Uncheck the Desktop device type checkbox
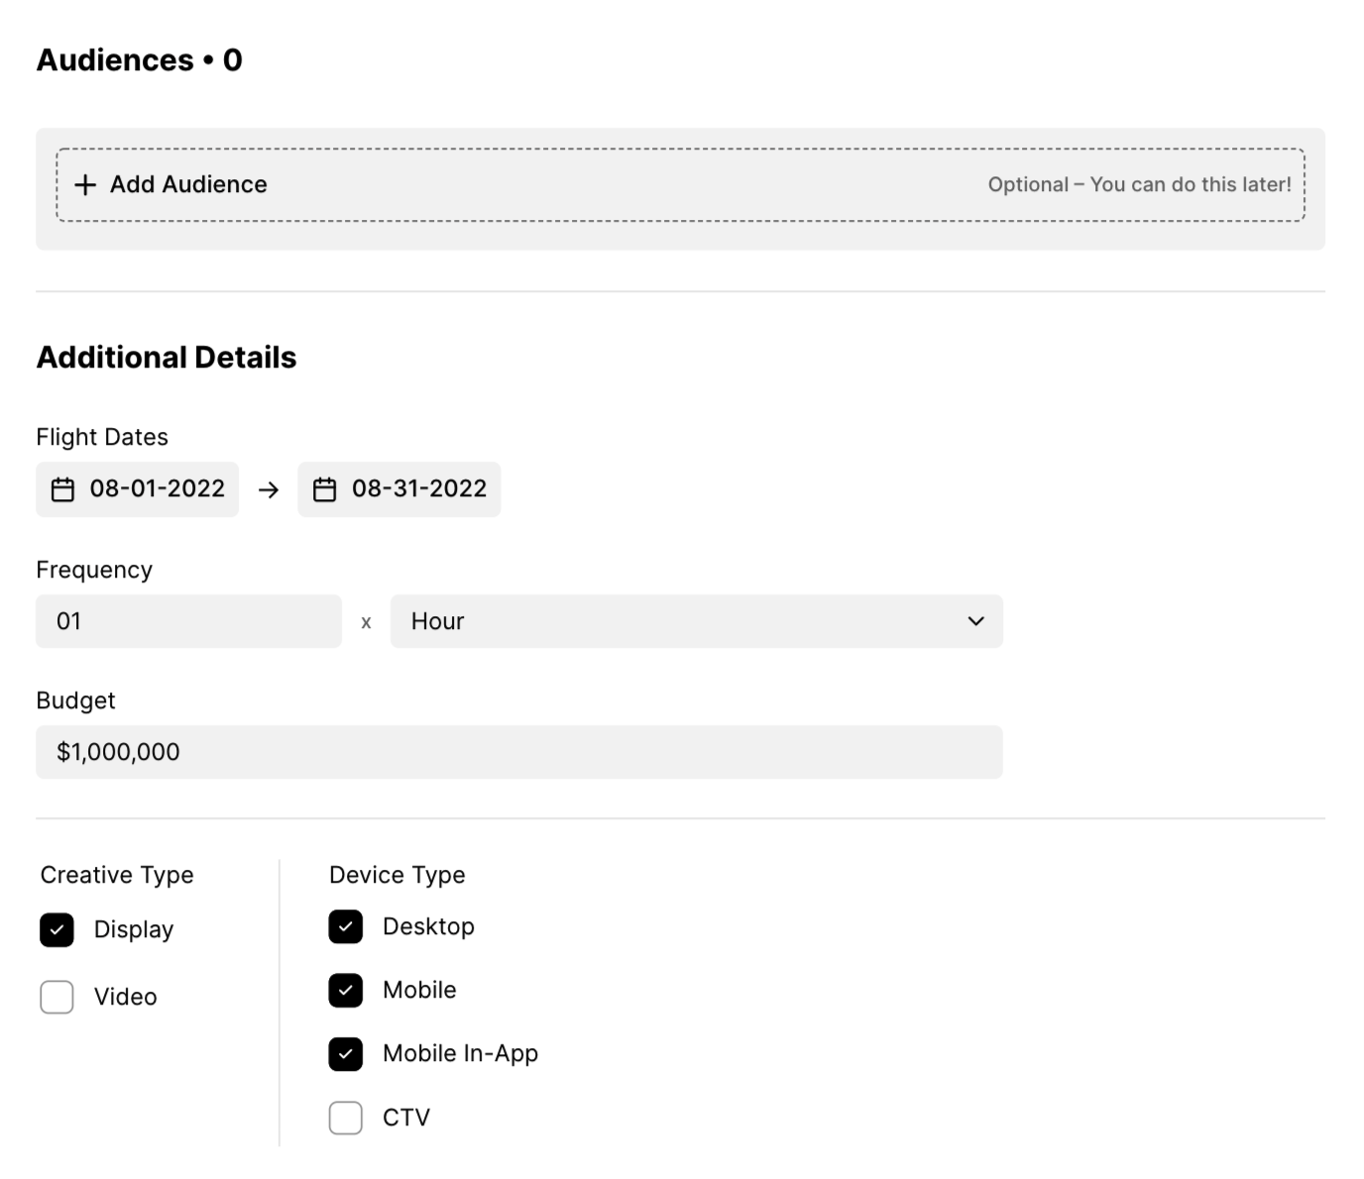 point(345,927)
